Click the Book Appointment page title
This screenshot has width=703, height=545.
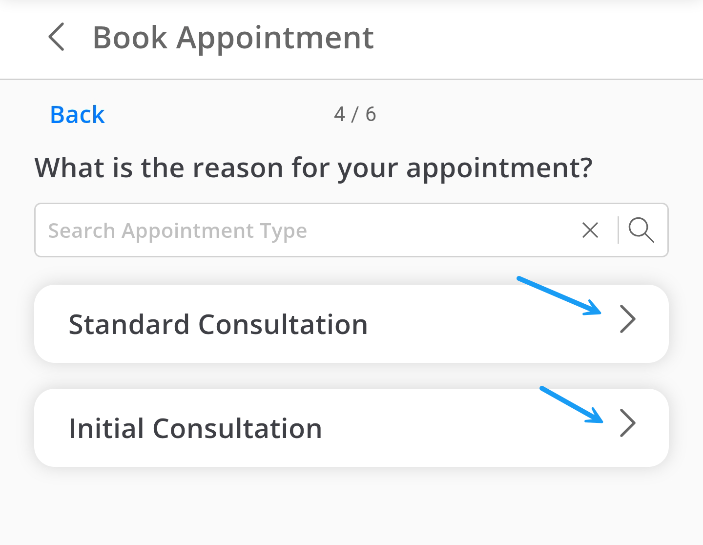pos(233,38)
